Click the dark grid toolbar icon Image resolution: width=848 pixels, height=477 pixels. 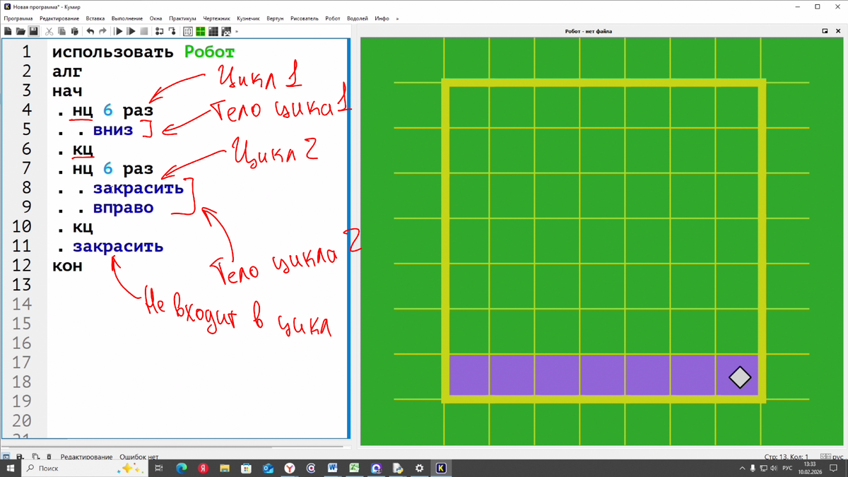(213, 31)
